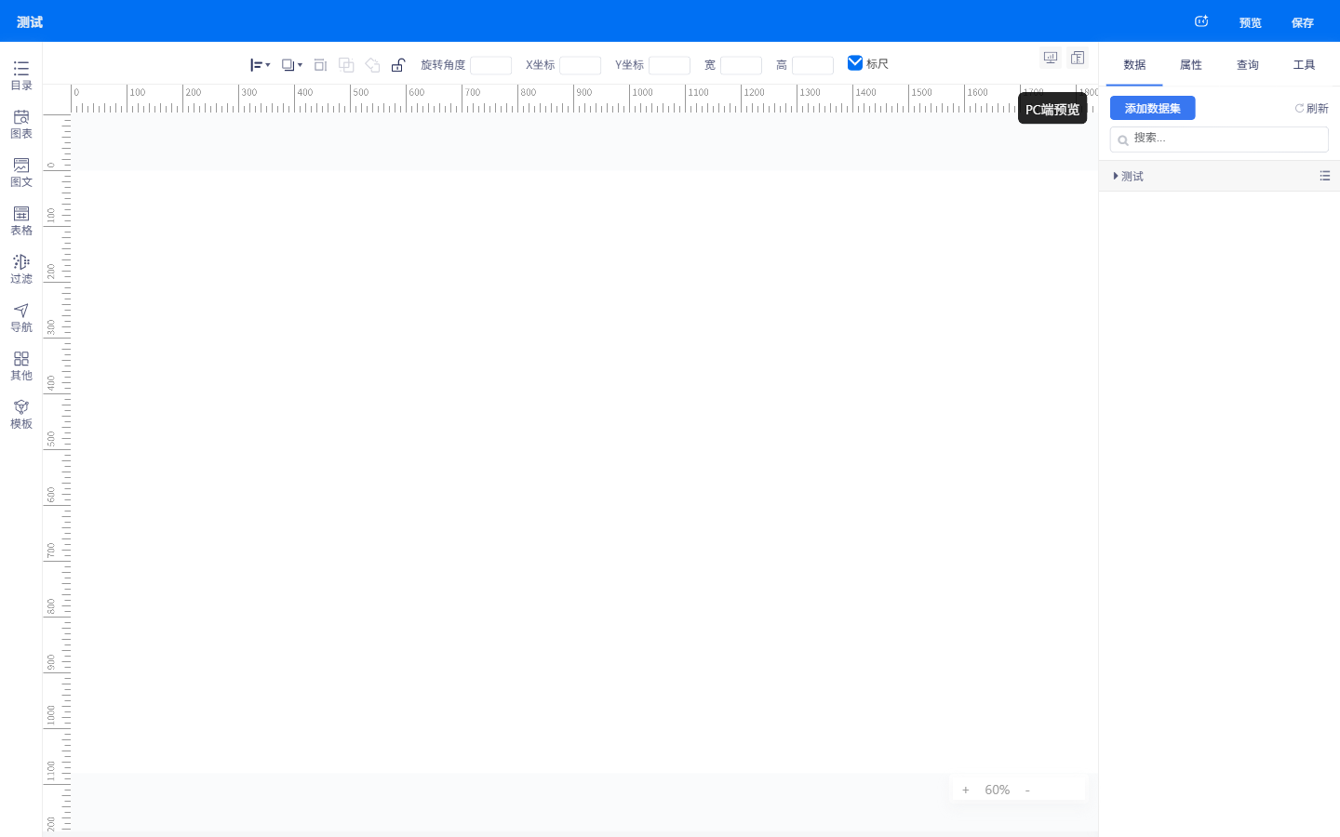This screenshot has width=1340, height=837.
Task: Open the 测试 dataset list menu icon
Action: [1325, 176]
